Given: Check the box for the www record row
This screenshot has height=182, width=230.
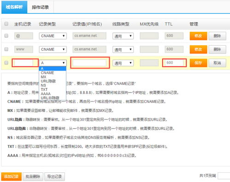Looking at the screenshot, I should pos(6,49).
